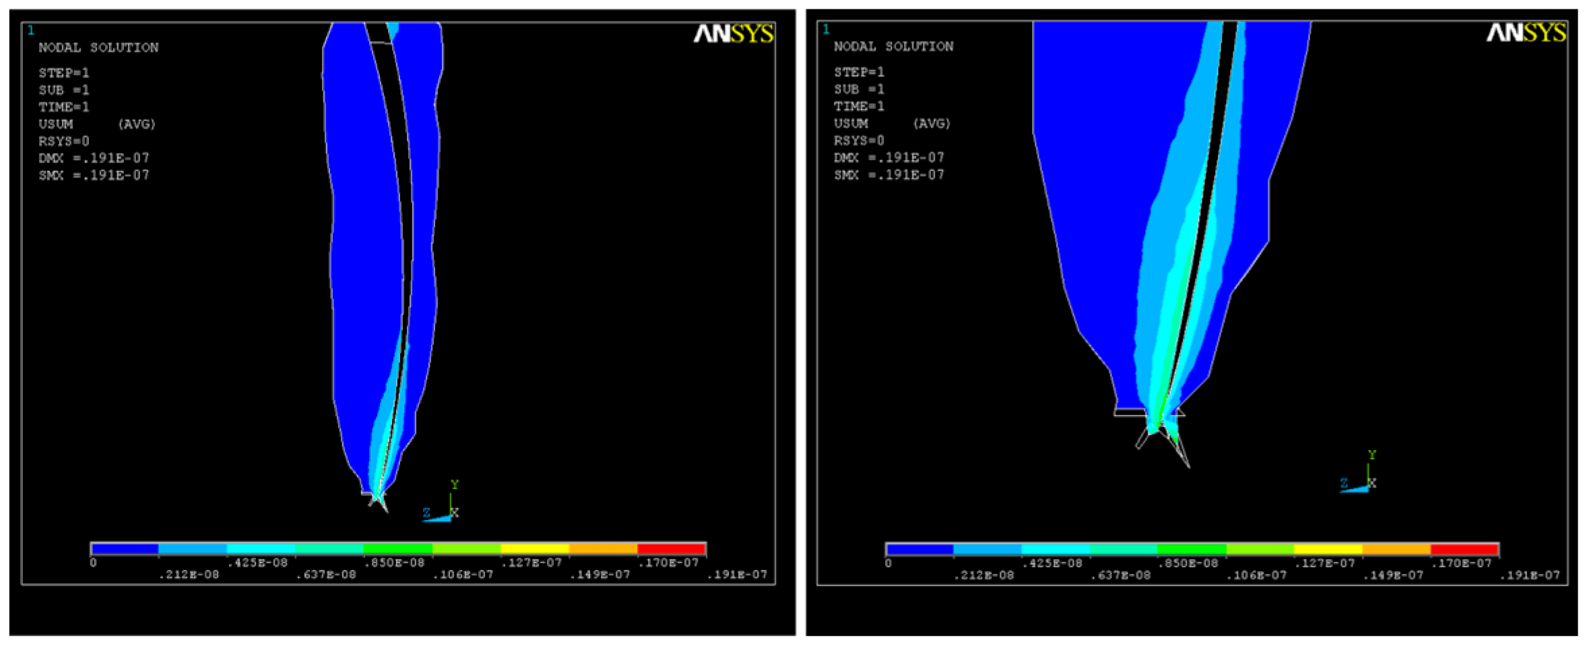
Task: Click window number "1" in right plot
Action: click(826, 30)
